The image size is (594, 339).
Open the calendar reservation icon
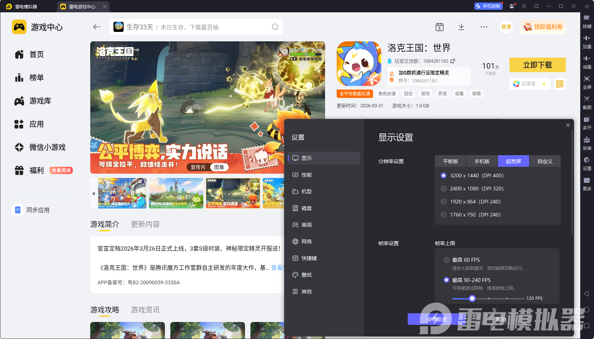click(x=439, y=27)
